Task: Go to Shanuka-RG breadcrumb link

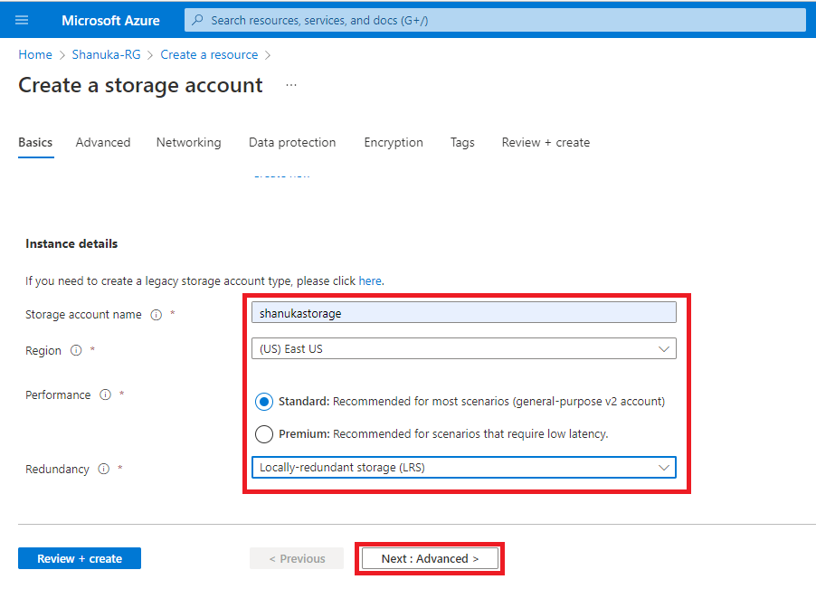Action: pos(107,55)
